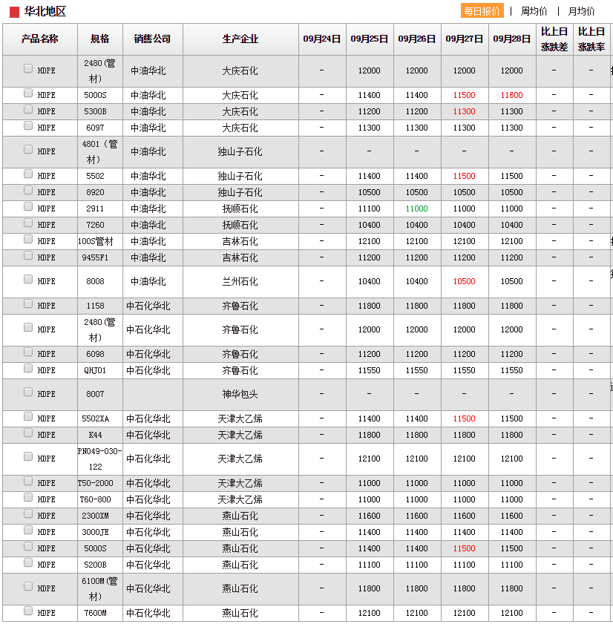Viewport: 613px width, 624px height.
Task: Check the box for HDPE 8920 row
Action: click(28, 190)
